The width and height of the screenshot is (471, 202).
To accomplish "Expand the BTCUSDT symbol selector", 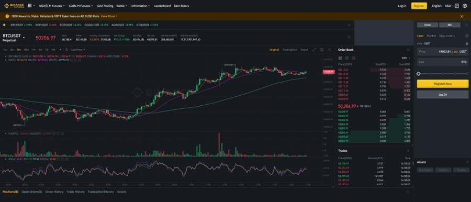I will pyautogui.click(x=24, y=37).
